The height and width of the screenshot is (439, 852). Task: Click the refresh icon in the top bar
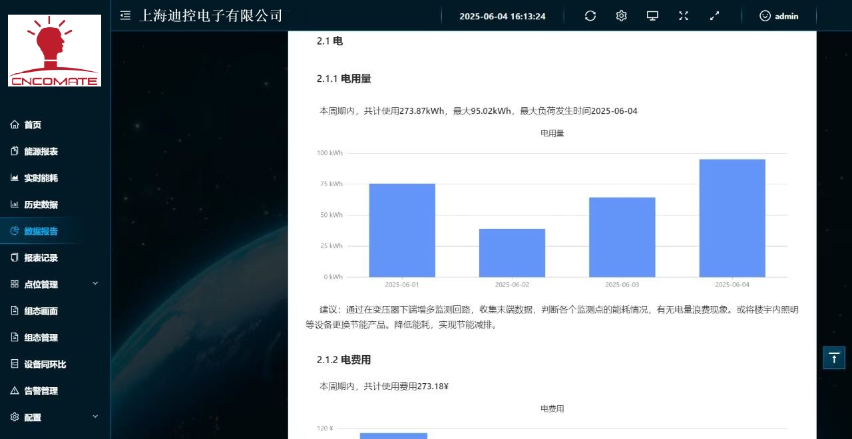pyautogui.click(x=590, y=16)
